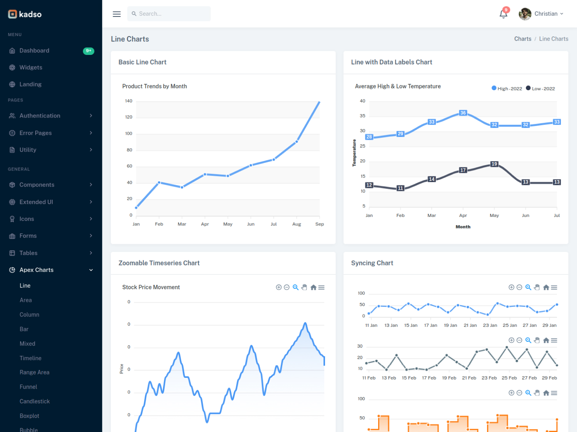Select the selection zoom magnifier on Stock Price chart
This screenshot has height=432, width=577.
coord(295,287)
